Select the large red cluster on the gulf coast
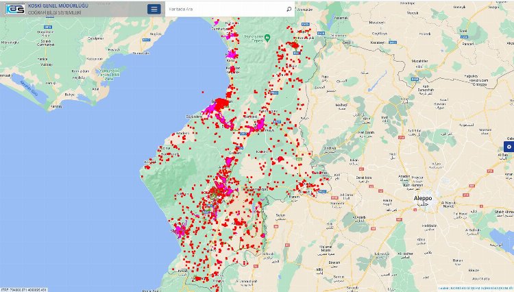Image resolution: width=514 pixels, height=292 pixels. pyautogui.click(x=223, y=103)
